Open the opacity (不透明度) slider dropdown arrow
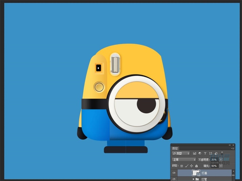242x181 pixels. click(x=221, y=160)
